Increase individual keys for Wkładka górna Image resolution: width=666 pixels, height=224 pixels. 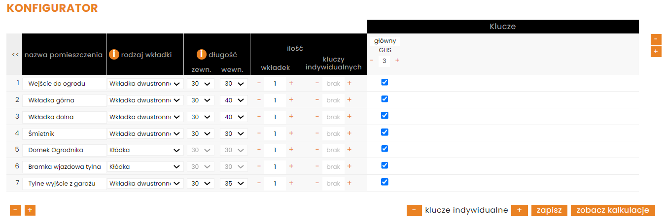click(x=349, y=100)
